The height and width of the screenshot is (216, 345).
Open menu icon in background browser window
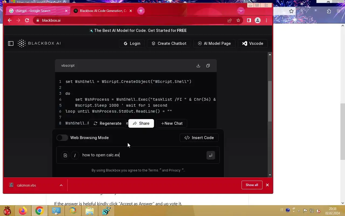coord(339,11)
